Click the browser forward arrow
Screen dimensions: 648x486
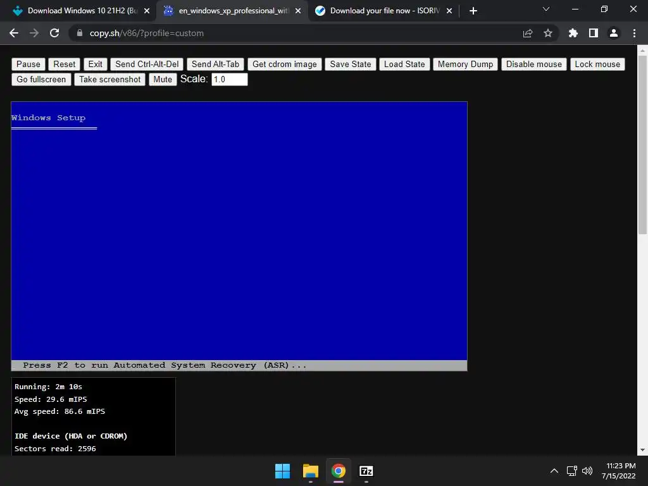pyautogui.click(x=34, y=33)
